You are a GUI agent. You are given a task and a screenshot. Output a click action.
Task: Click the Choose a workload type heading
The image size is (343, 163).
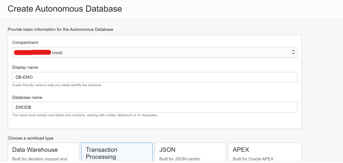coord(30,138)
